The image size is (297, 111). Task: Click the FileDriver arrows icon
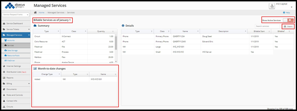5,61
